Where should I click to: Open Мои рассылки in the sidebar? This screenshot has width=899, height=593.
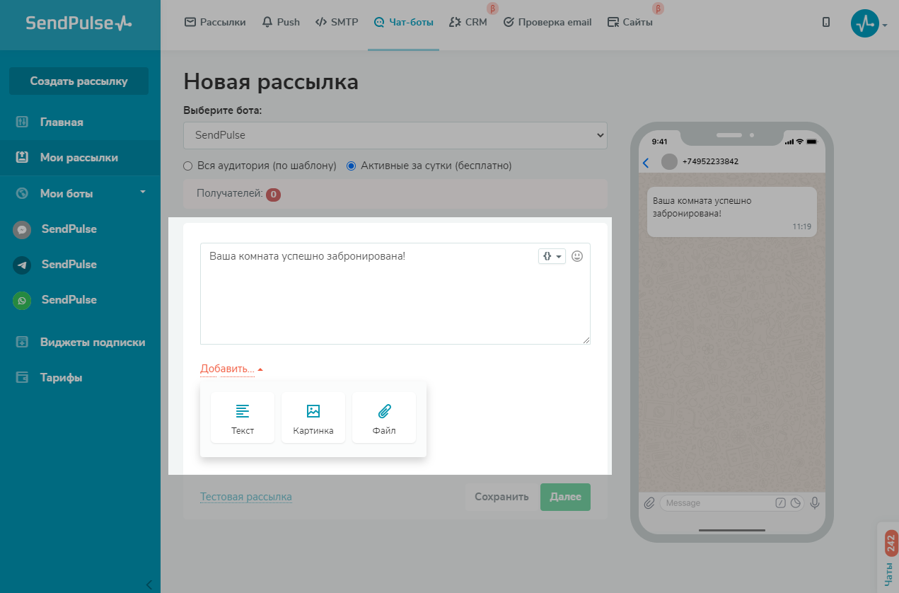click(x=80, y=158)
